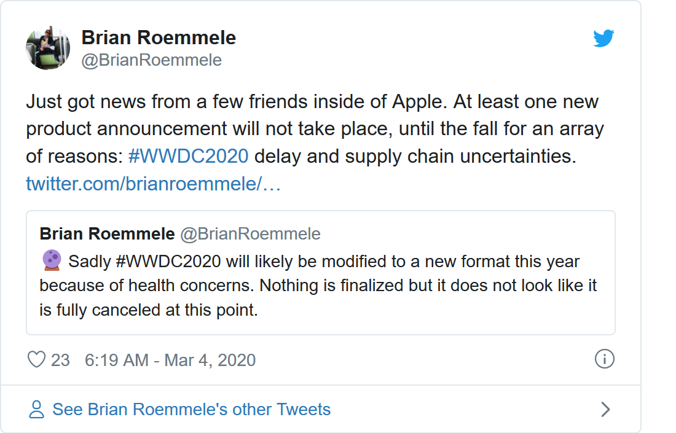
Task: Click @BrianRoemmele handle in quoted tweet
Action: pyautogui.click(x=250, y=233)
